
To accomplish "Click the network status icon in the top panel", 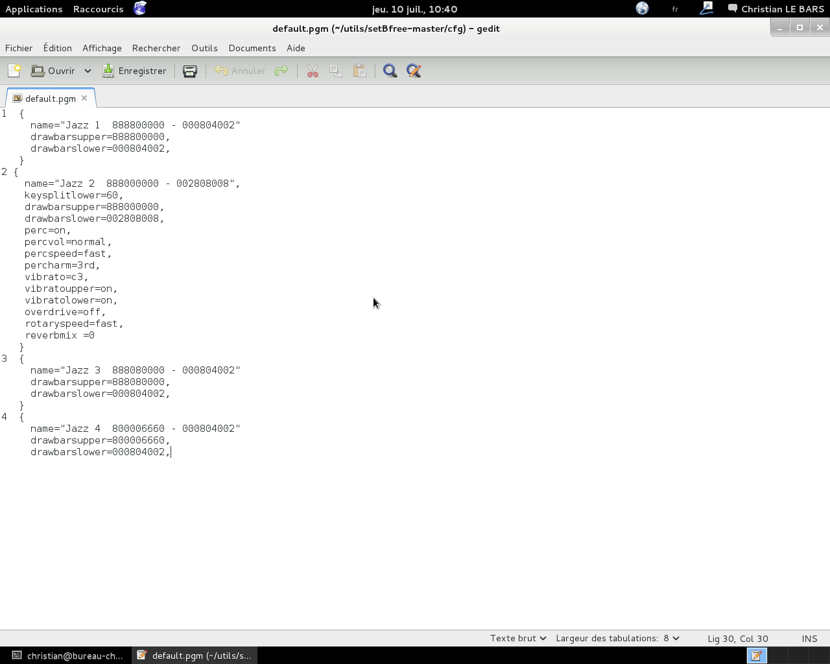I will pos(642,8).
